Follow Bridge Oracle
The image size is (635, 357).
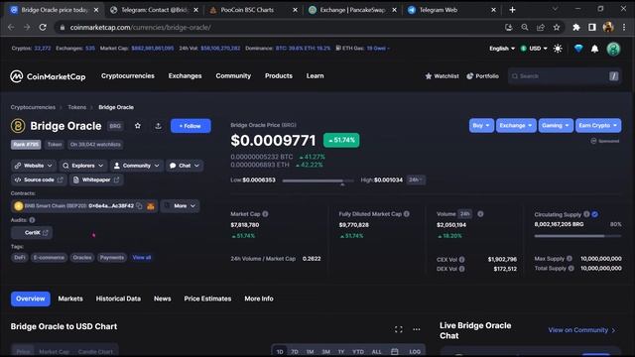[190, 126]
